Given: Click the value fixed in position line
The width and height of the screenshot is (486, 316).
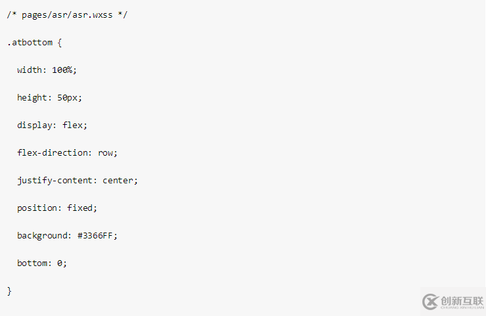Looking at the screenshot, I should pyautogui.click(x=79, y=208).
